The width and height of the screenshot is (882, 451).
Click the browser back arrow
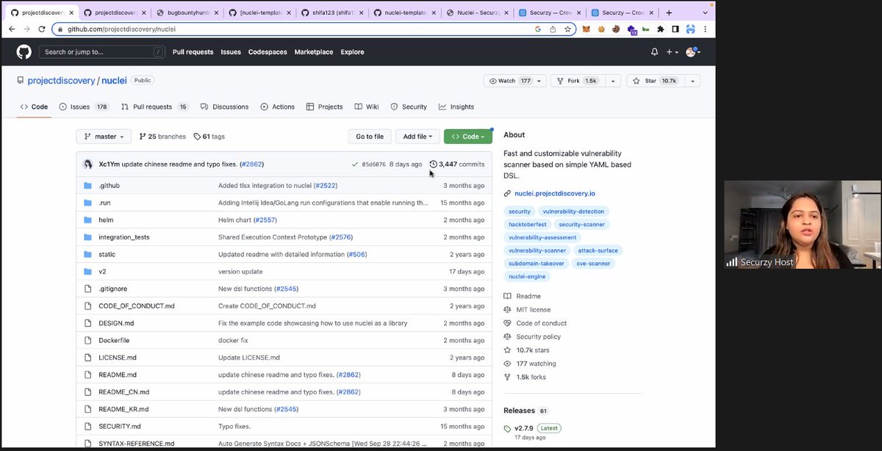12,29
